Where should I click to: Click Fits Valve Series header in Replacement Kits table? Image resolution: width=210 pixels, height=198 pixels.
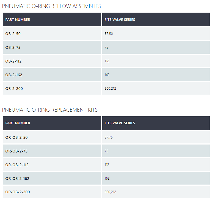tap(120, 123)
